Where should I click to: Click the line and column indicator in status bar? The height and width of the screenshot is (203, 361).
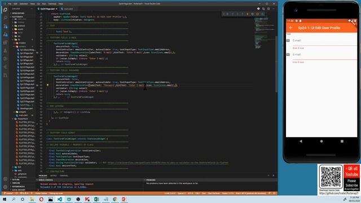170,193
